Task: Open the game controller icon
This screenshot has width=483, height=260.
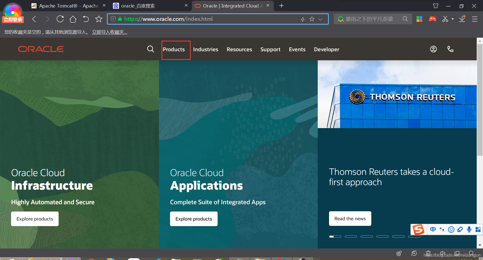Action: pos(433,19)
